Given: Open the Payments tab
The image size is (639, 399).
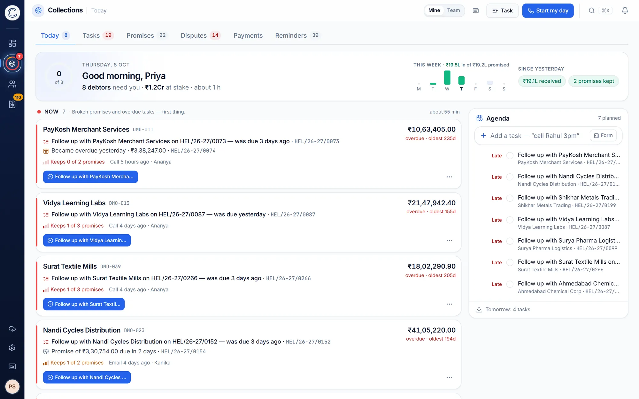Looking at the screenshot, I should pos(248,35).
